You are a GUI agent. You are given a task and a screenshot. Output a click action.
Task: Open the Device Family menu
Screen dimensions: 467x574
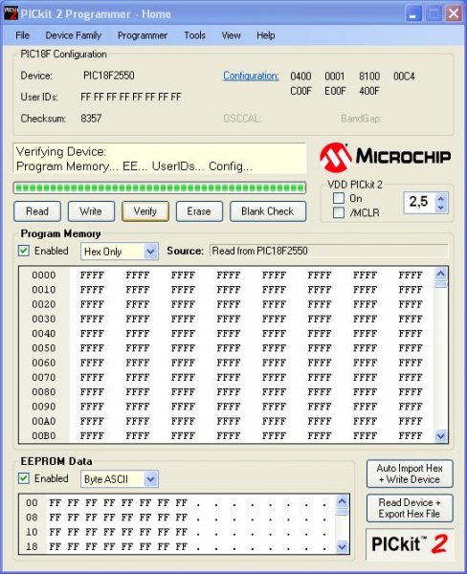74,35
